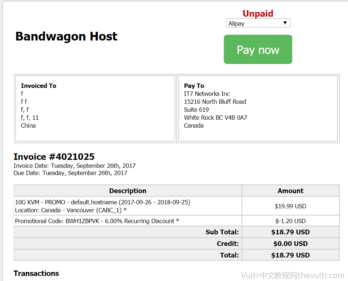Click IT7 Networks Inc payee name
The image size is (348, 281).
(x=207, y=94)
